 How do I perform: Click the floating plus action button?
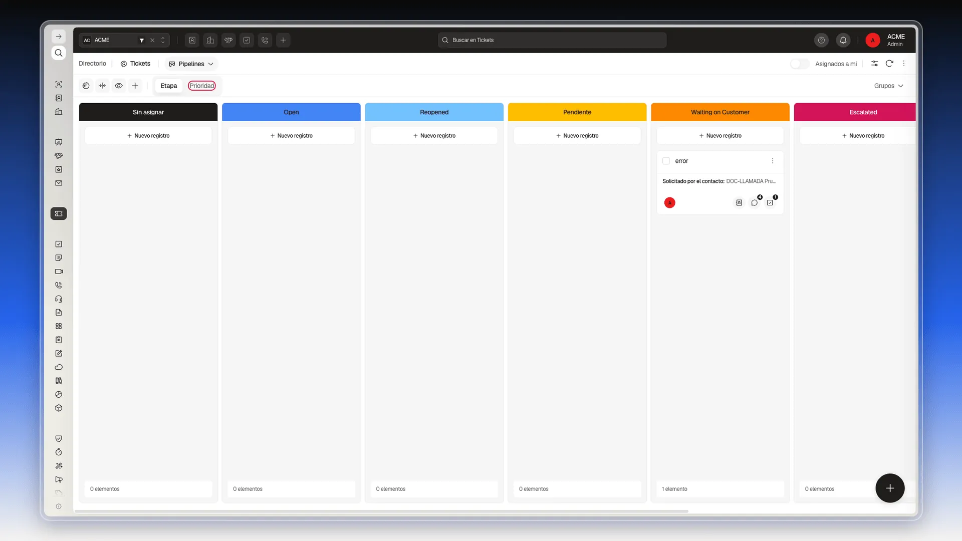890,488
